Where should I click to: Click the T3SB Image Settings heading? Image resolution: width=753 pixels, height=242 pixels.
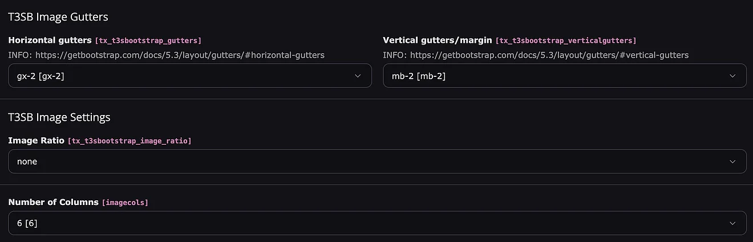59,117
